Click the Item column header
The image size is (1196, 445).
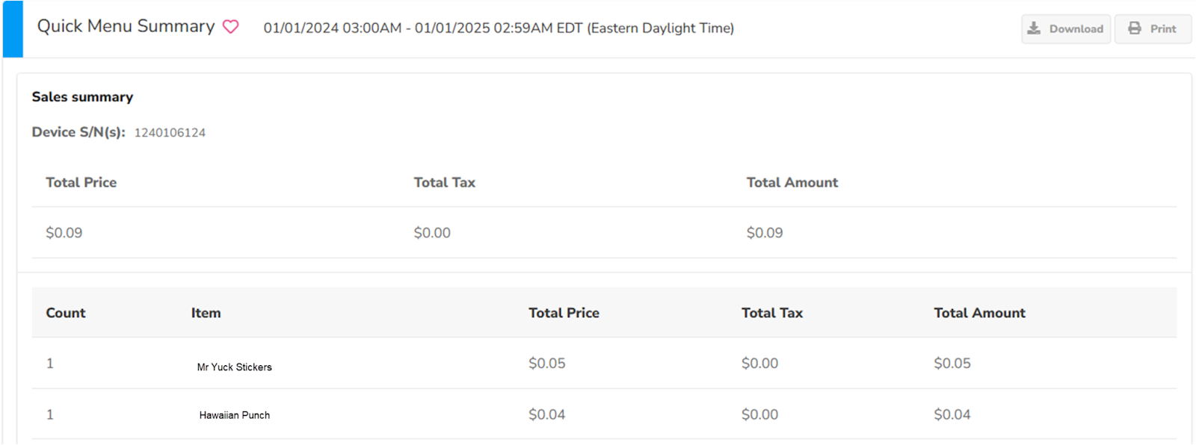click(x=206, y=313)
